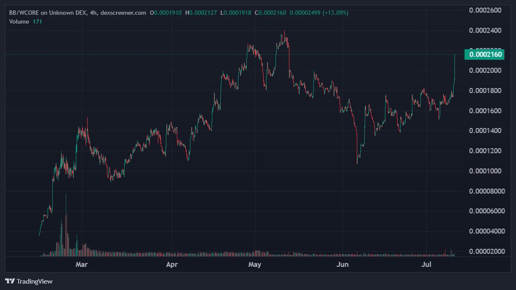Viewport: 516px width, 290px height.
Task: Click the 0.0001400 price axis label
Action: point(486,131)
